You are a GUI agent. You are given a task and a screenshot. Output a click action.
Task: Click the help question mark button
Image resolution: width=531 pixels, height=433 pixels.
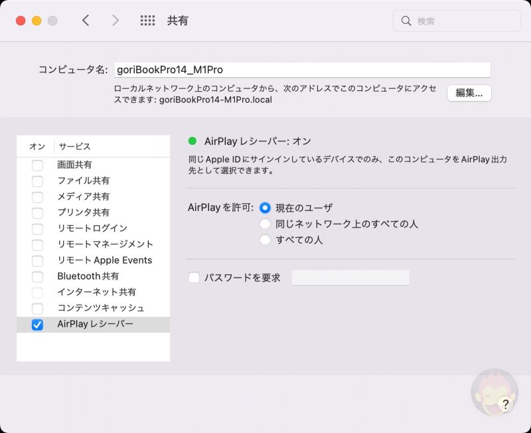click(x=505, y=404)
